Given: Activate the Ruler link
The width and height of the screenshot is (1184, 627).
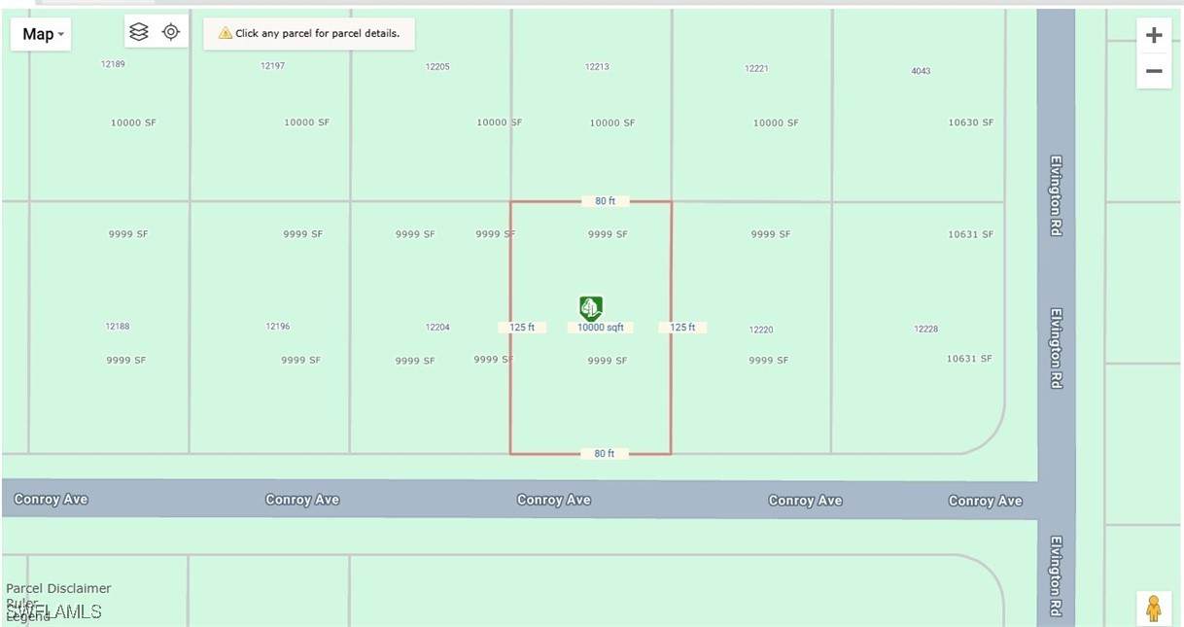Looking at the screenshot, I should tap(20, 603).
